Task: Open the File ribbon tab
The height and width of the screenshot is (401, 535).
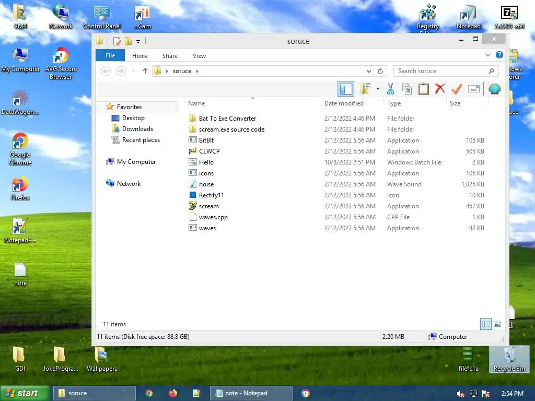Action: 110,55
